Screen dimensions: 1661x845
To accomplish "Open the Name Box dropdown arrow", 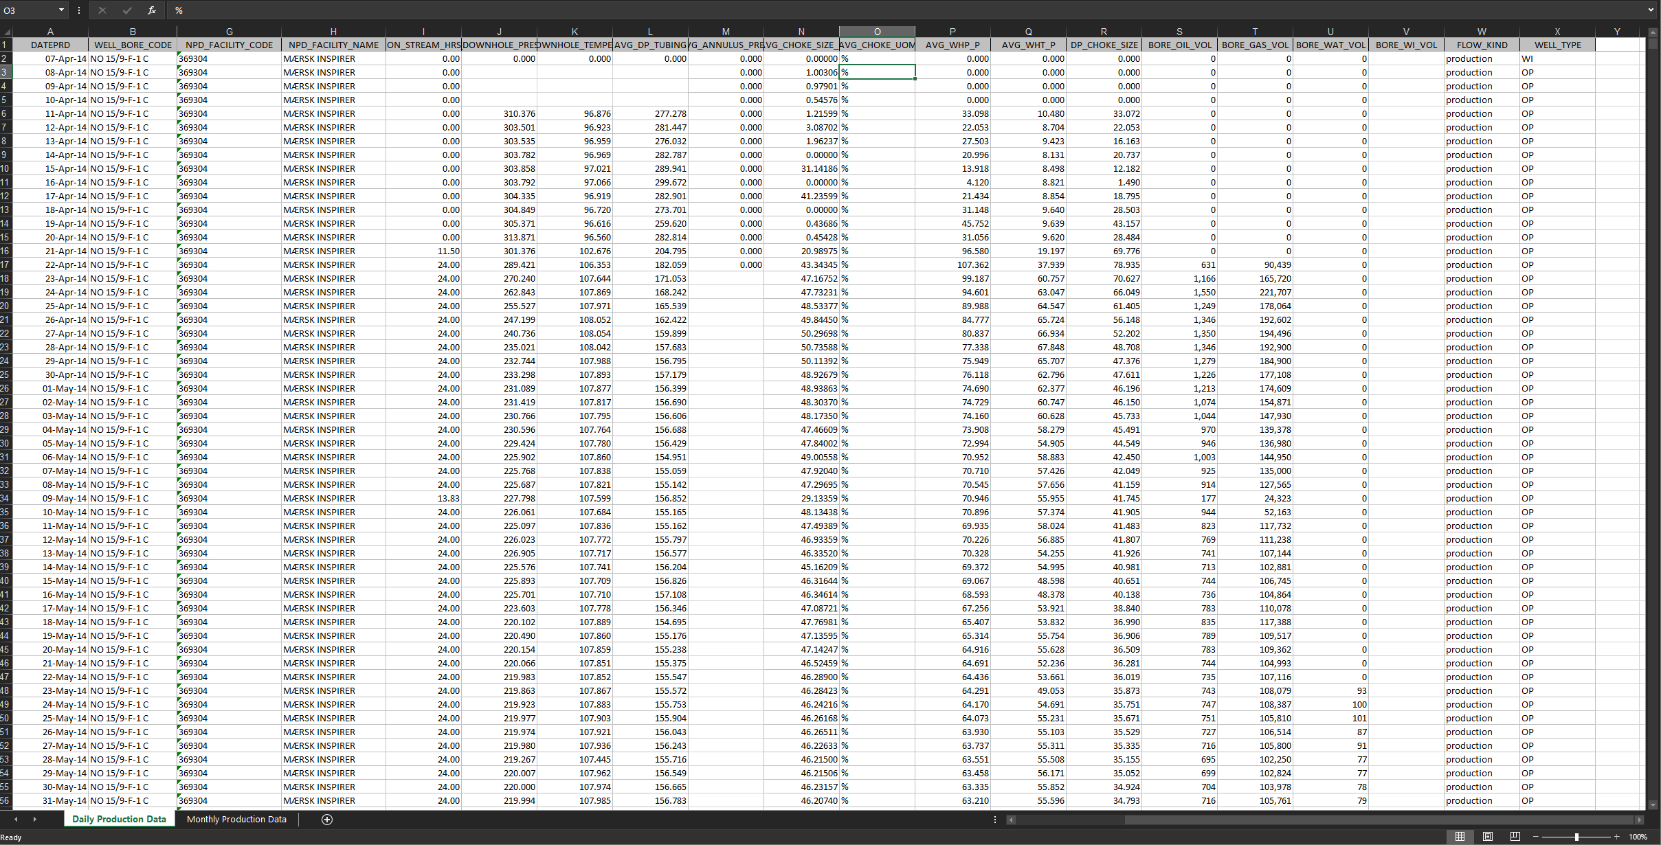I will (61, 10).
